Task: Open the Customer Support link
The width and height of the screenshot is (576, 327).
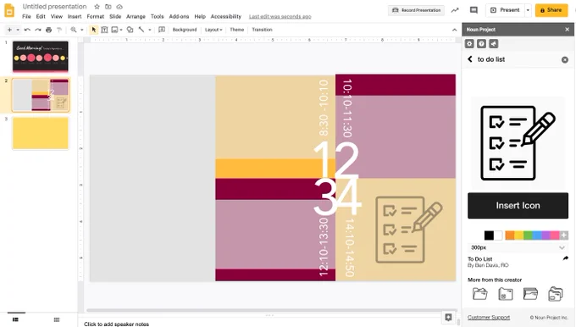Action: coord(489,318)
